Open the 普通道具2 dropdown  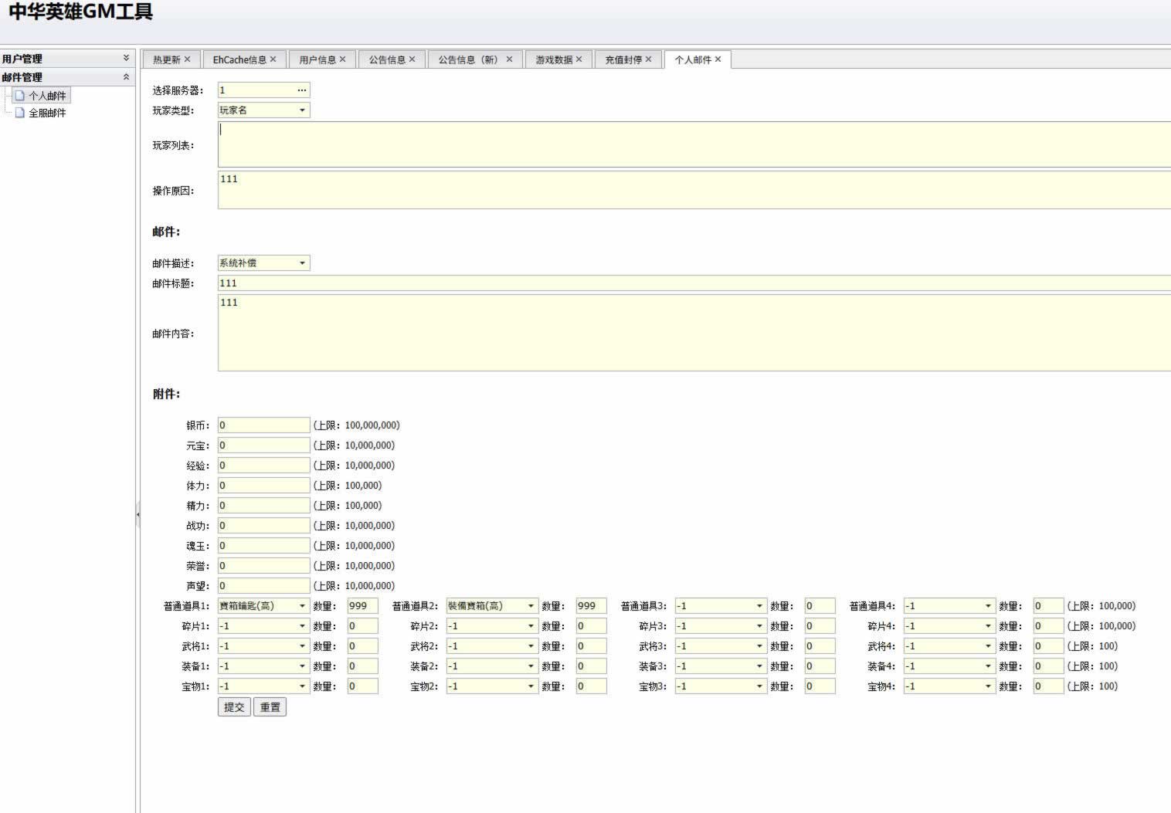pyautogui.click(x=531, y=606)
